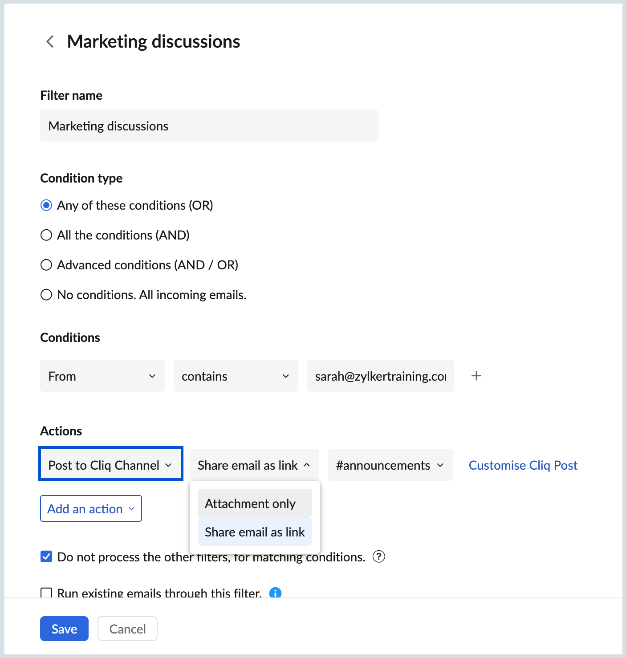Viewport: 626px width, 658px height.
Task: Open the From condition field dropdown
Action: (x=102, y=376)
